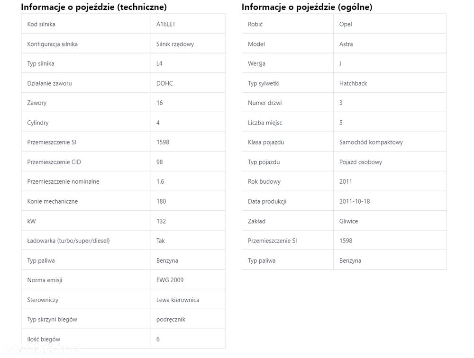Click the Kod silnika row label

[41, 24]
